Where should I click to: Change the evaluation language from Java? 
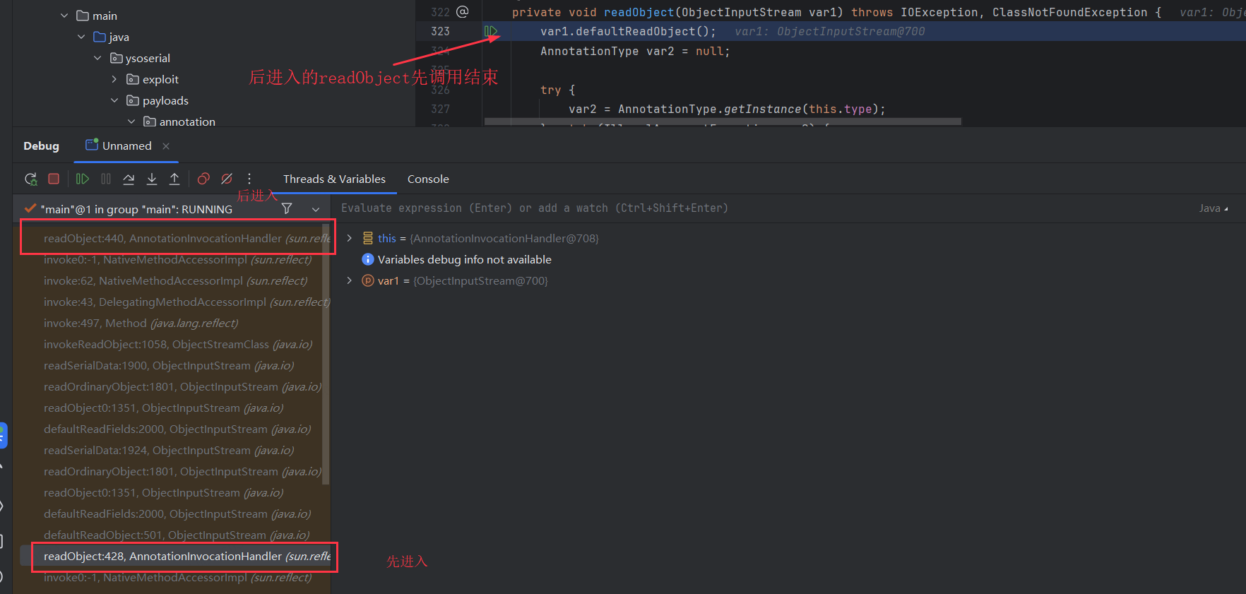click(1213, 208)
